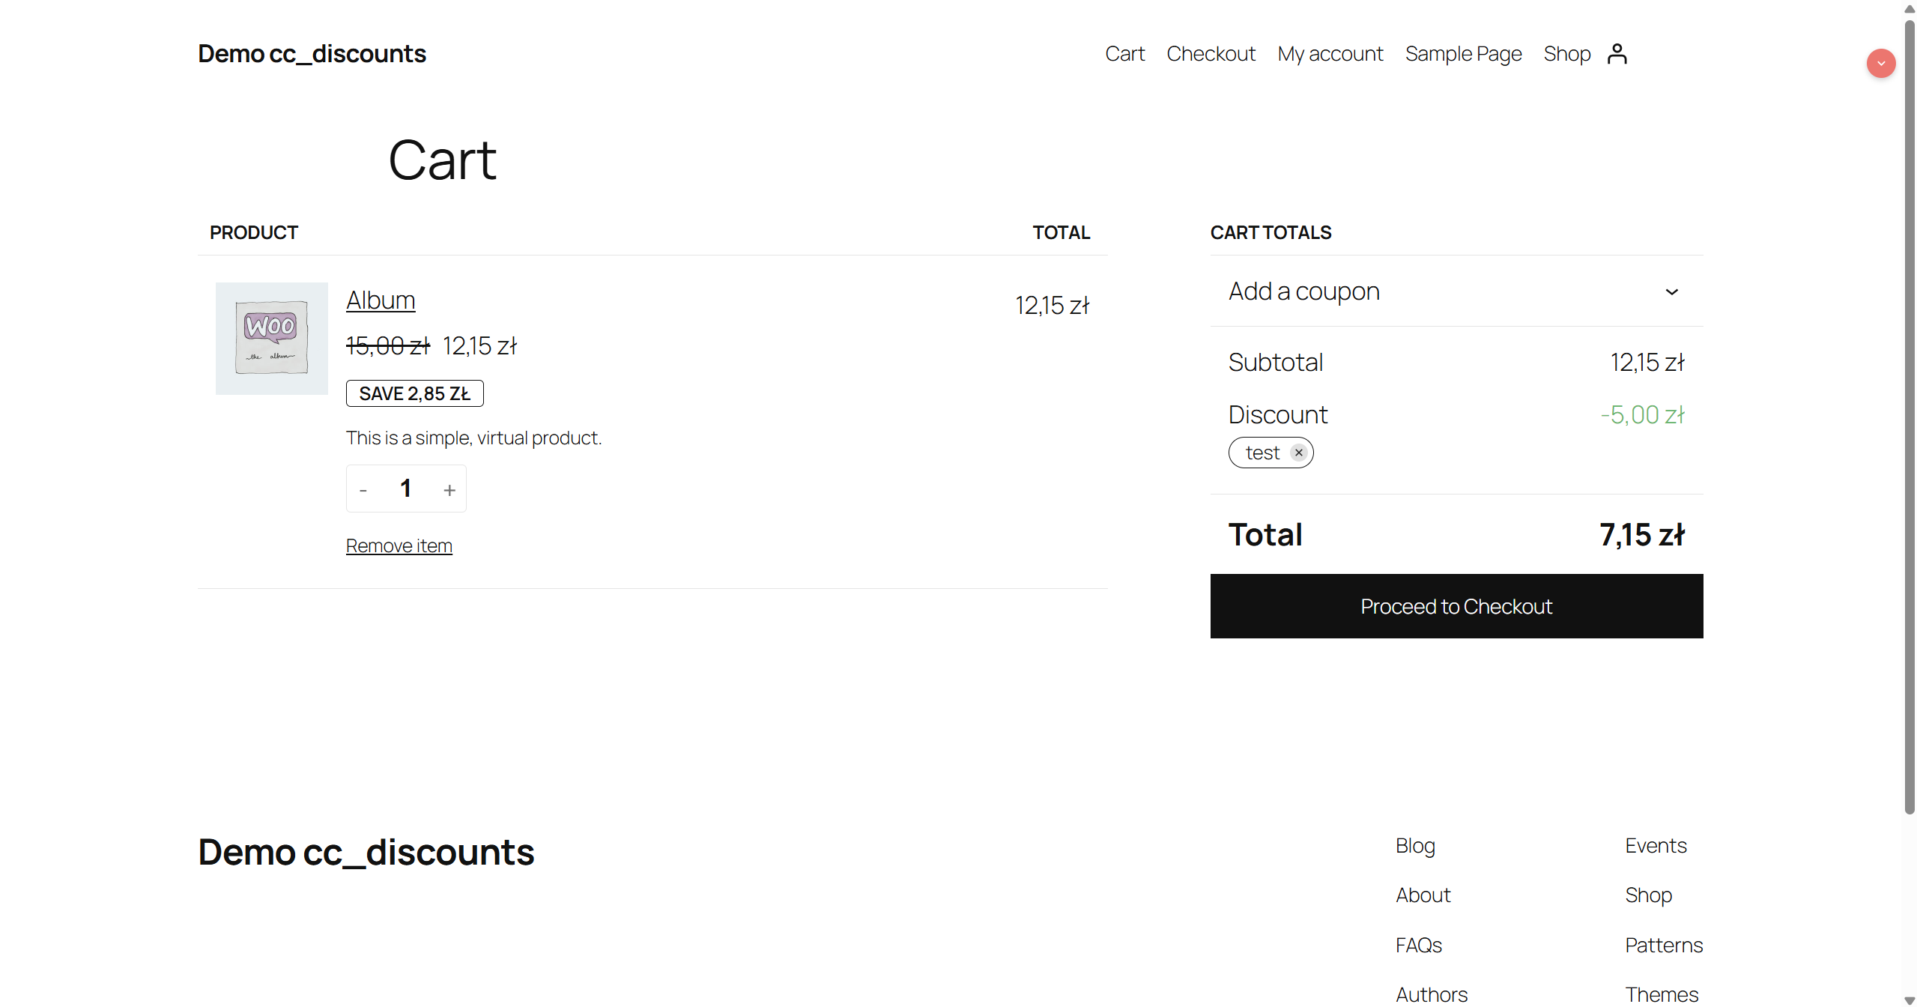Click the red circular chevron button
Image resolution: width=1917 pixels, height=1007 pixels.
[x=1880, y=64]
